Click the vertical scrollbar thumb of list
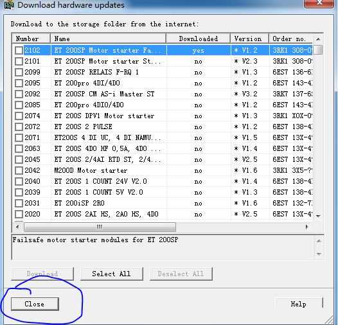Screen dimensions: 338x325 pyautogui.click(x=318, y=50)
